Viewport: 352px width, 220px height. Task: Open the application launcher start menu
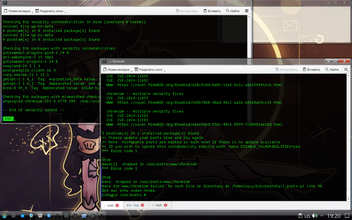click(x=4, y=216)
